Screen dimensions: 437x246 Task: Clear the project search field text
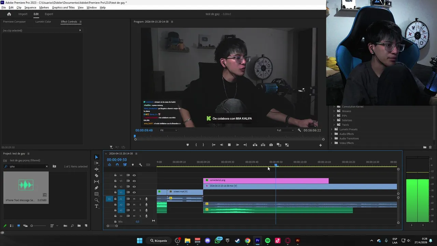point(47,166)
